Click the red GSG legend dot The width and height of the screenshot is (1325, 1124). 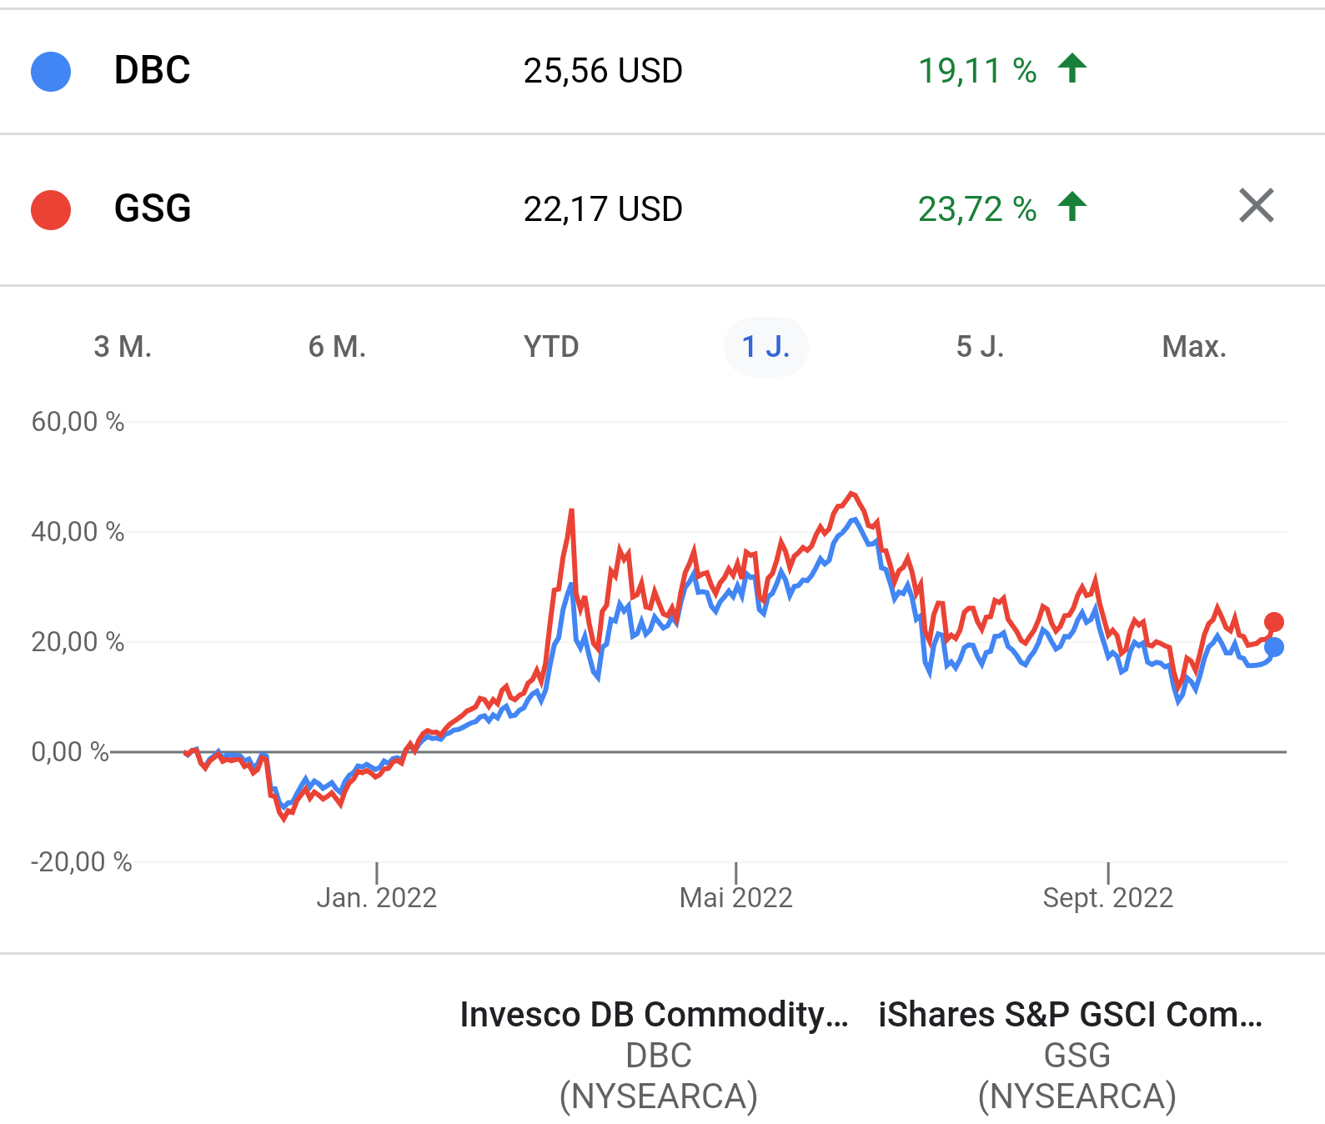tap(51, 210)
